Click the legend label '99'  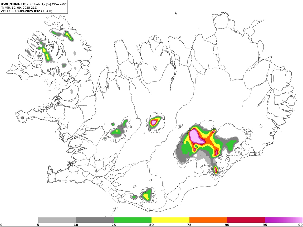(300, 225)
